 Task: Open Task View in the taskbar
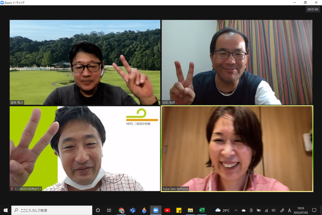pos(109,210)
